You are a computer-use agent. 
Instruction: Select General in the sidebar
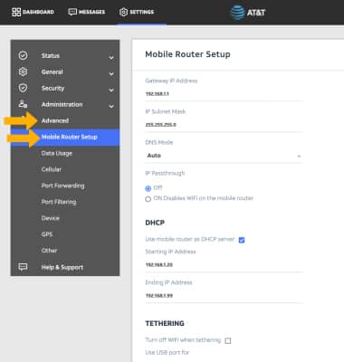click(53, 71)
